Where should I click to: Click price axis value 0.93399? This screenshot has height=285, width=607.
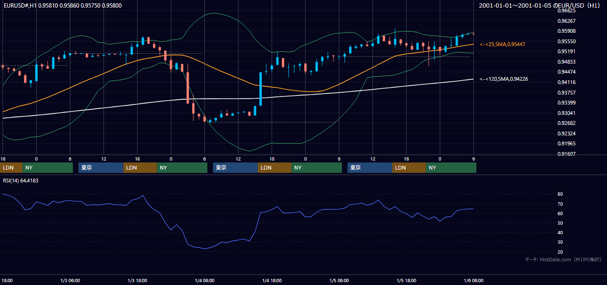coord(566,103)
